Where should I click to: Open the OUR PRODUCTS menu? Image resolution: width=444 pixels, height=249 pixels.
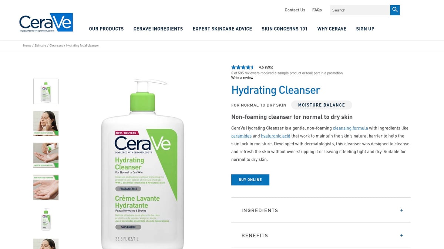[x=106, y=29]
